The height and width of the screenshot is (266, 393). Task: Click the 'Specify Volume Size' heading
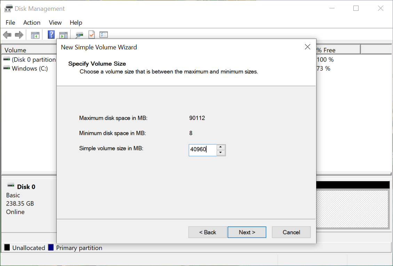coord(97,64)
